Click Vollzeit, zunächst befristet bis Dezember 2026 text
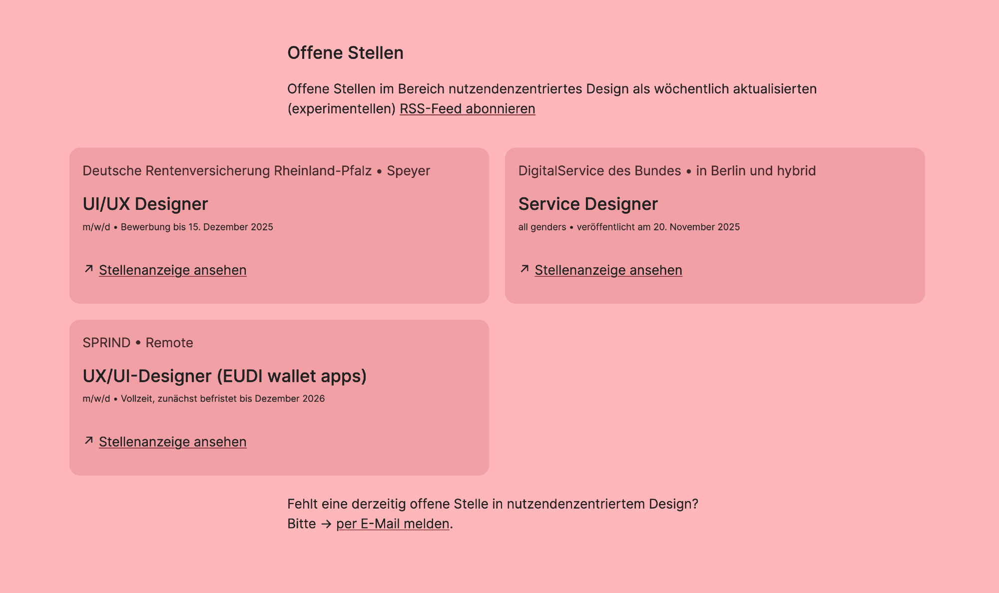 point(223,399)
